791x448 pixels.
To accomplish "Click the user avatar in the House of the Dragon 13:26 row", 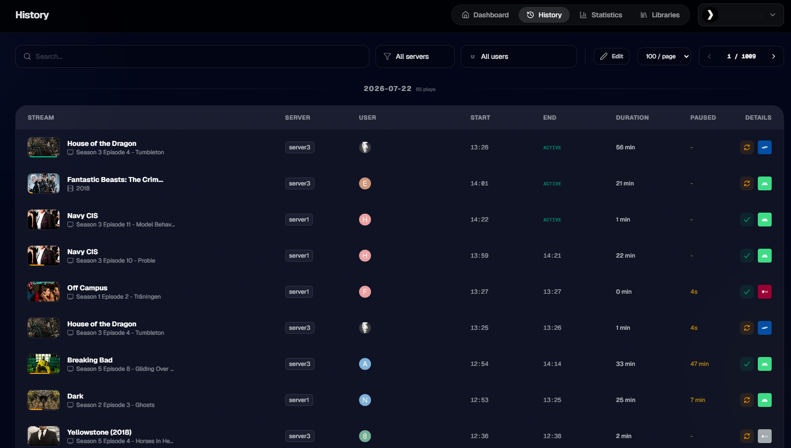I will pos(365,147).
